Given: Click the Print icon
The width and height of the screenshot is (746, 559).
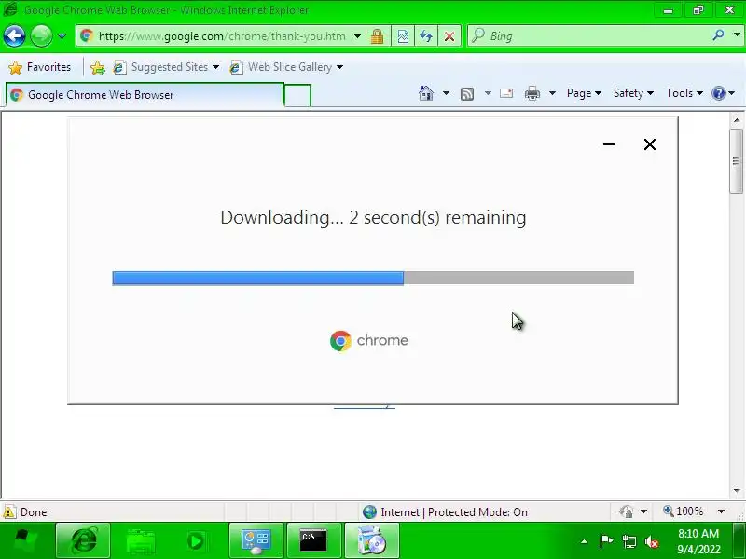Looking at the screenshot, I should click(x=532, y=93).
